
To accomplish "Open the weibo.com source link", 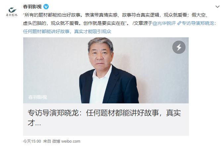I will (x=71, y=141).
